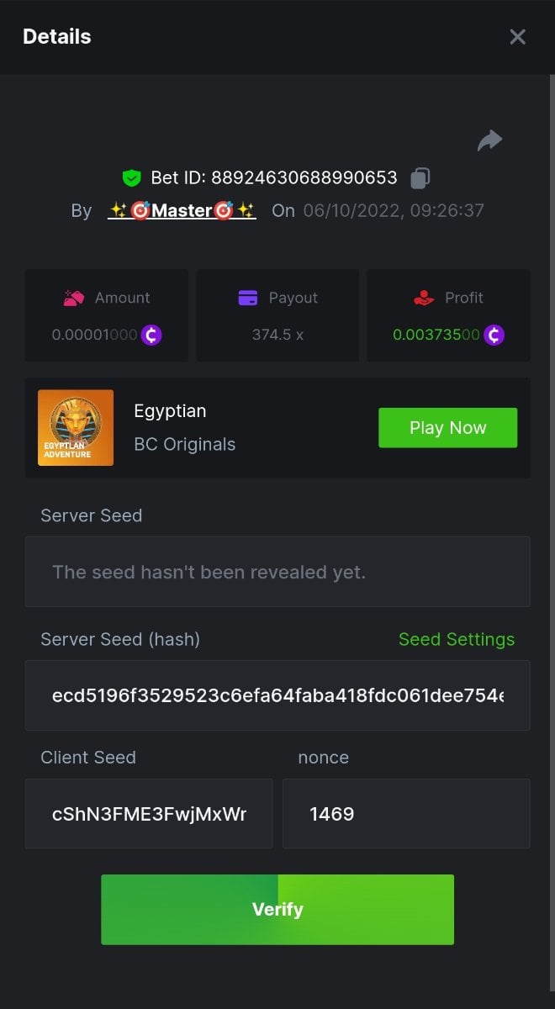The height and width of the screenshot is (1009, 555).
Task: Select the Server Seed hash field
Action: [x=277, y=695]
